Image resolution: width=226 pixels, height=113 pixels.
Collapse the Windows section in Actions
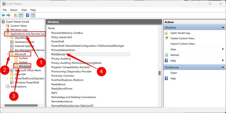[x=223, y=27]
